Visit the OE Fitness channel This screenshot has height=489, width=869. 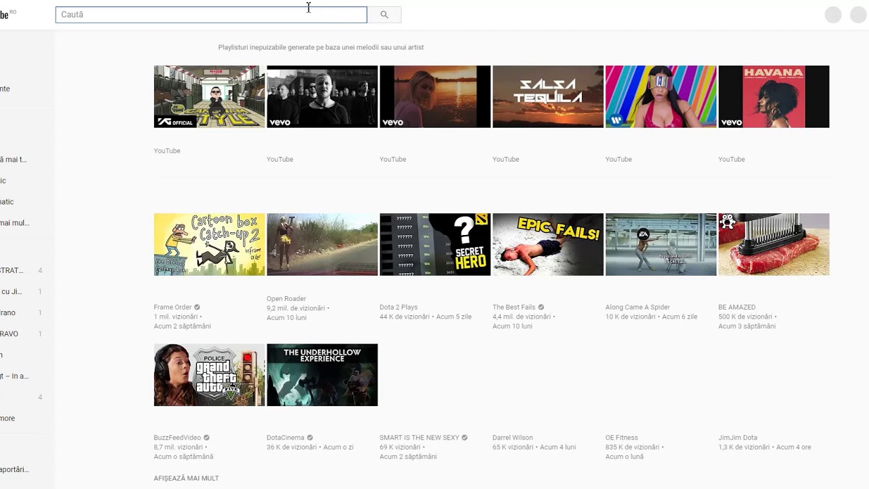621,437
